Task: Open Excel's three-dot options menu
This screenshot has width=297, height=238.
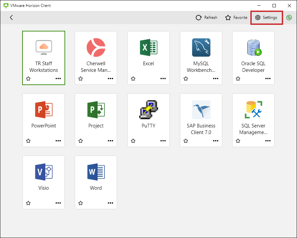Action: click(163, 78)
